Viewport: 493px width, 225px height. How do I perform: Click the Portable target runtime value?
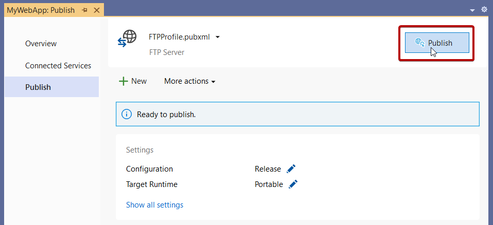pyautogui.click(x=269, y=184)
